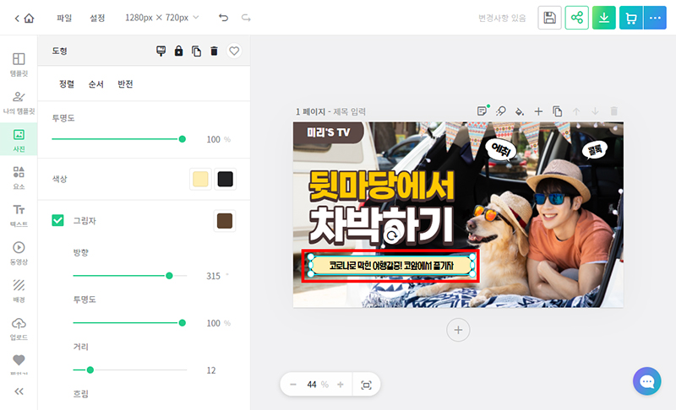This screenshot has height=410, width=676.
Task: Adjust the top 투명도 opacity slider
Action: (x=119, y=139)
